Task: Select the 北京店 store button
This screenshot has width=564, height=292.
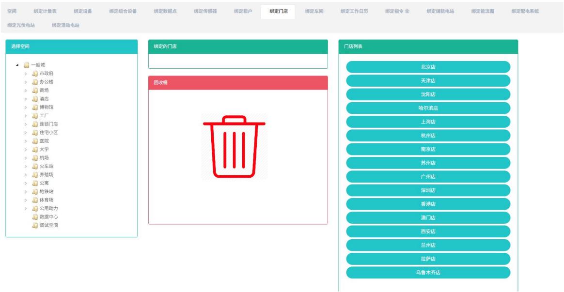Action: [428, 67]
